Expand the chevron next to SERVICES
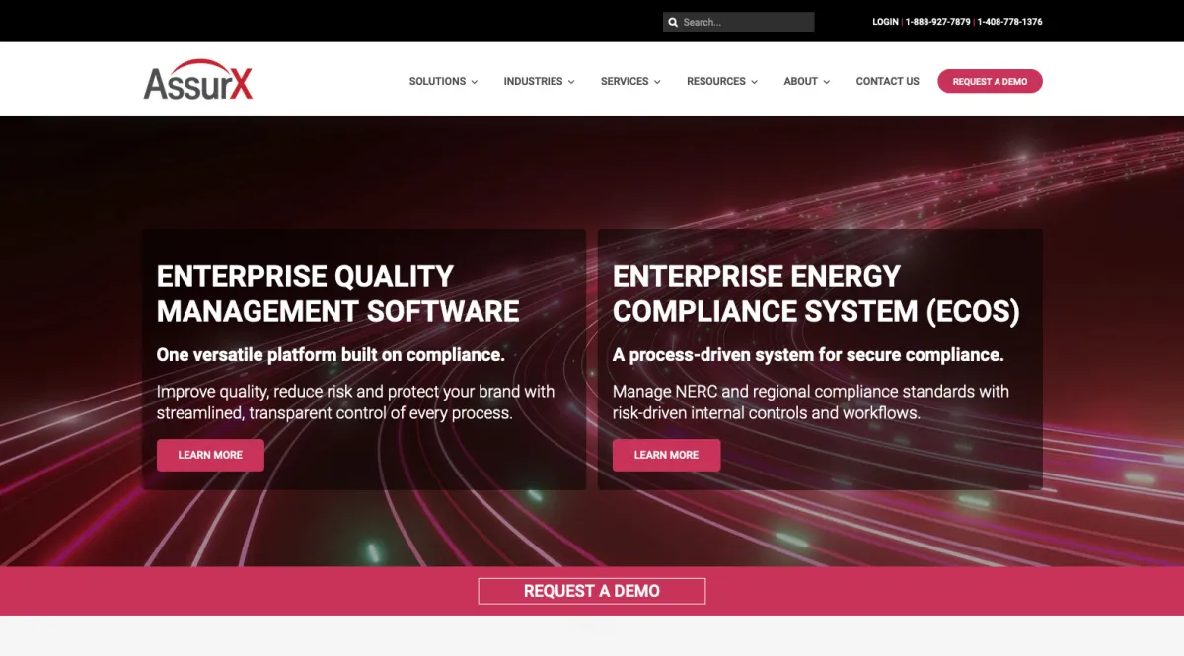The width and height of the screenshot is (1184, 656). (x=657, y=82)
